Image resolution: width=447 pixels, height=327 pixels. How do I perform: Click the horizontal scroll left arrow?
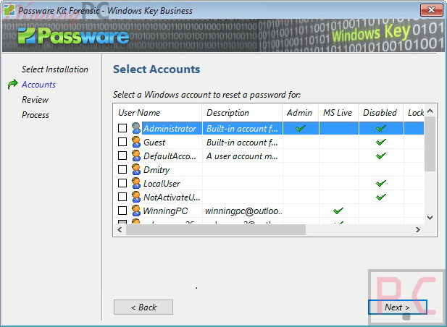click(x=120, y=229)
